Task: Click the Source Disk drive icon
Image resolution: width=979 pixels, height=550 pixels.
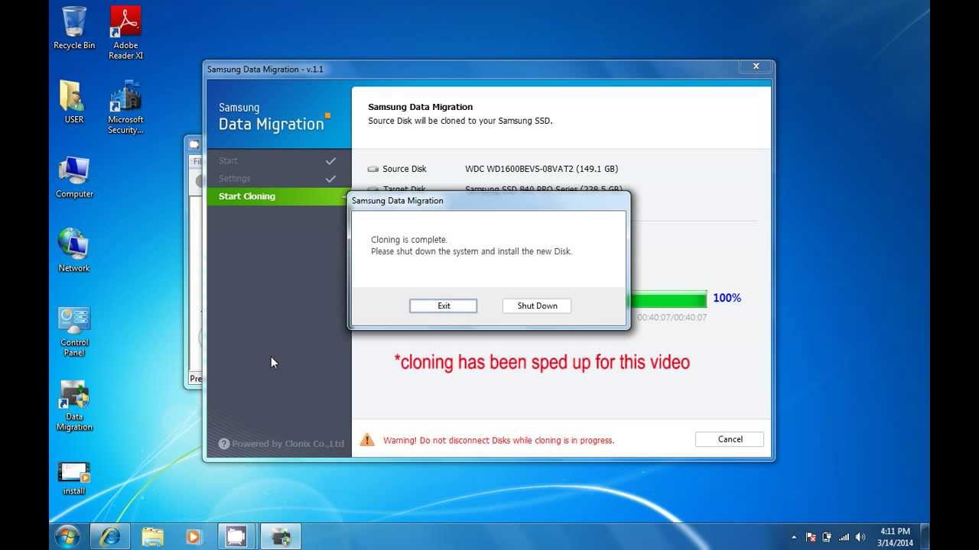Action: click(x=372, y=168)
